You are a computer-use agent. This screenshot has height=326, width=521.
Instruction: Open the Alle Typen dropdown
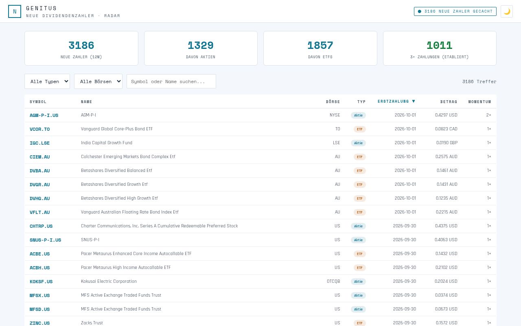pyautogui.click(x=47, y=81)
